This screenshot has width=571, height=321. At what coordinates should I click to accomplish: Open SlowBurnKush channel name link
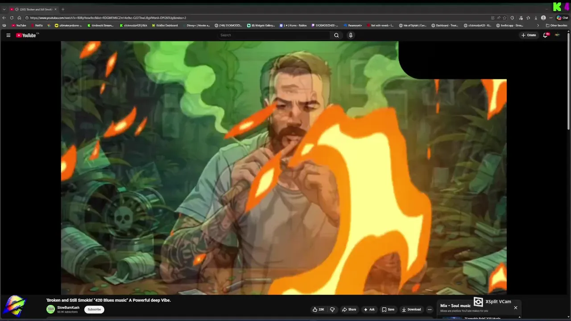(68, 308)
